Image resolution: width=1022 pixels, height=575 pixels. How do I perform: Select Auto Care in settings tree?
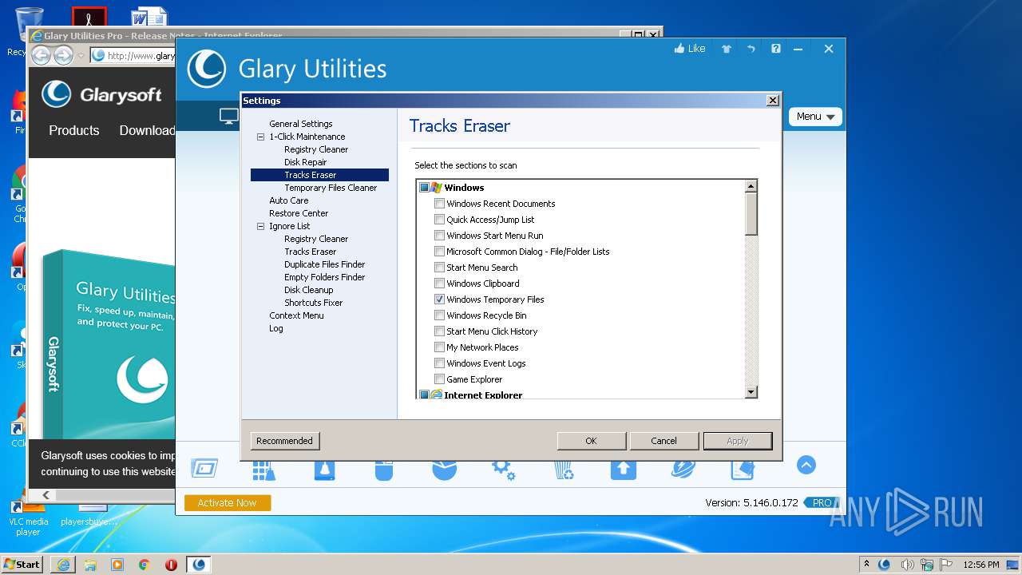pyautogui.click(x=289, y=200)
